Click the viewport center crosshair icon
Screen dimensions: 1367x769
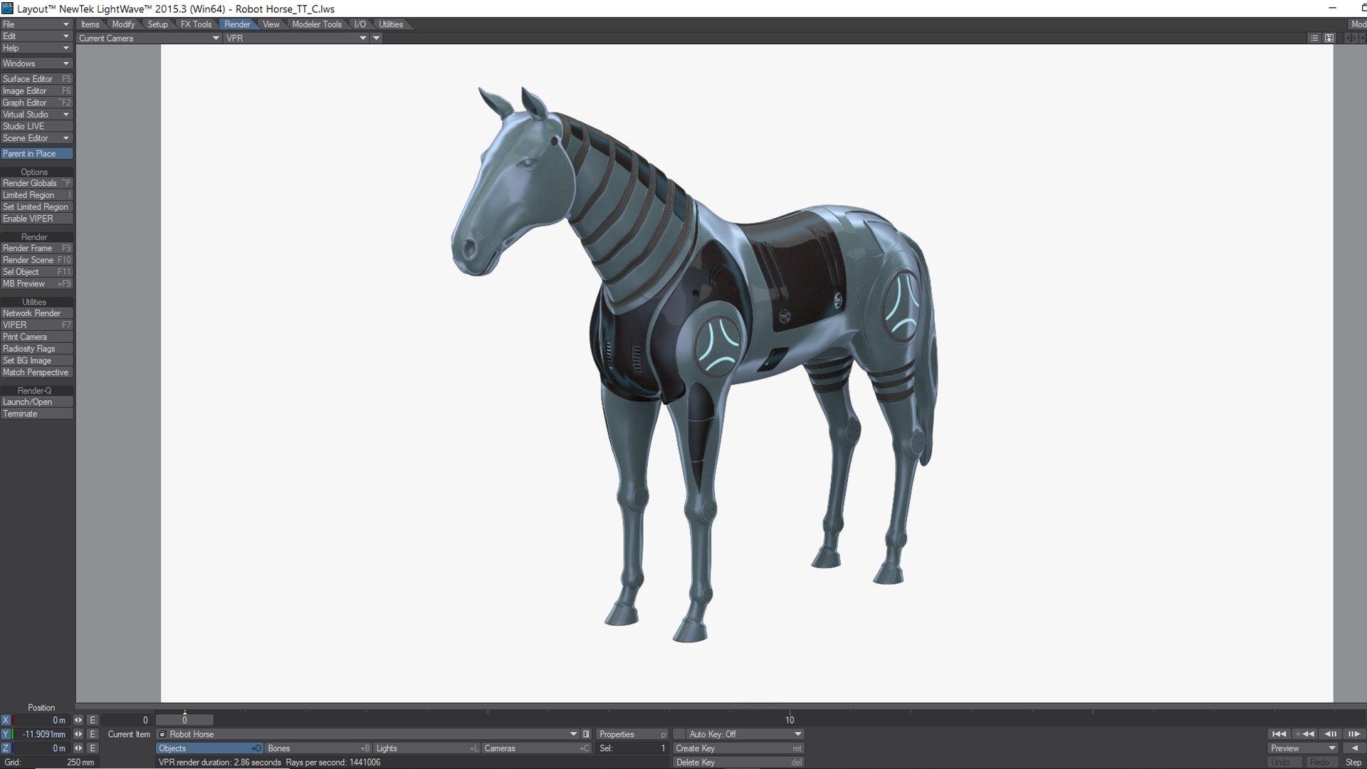point(1351,38)
